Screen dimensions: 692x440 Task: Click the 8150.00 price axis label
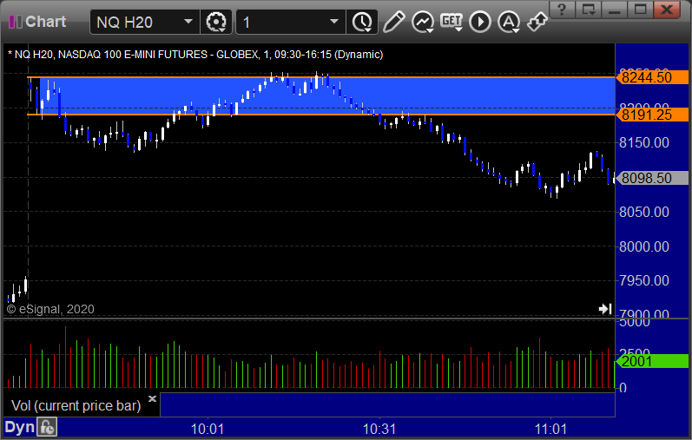point(644,142)
